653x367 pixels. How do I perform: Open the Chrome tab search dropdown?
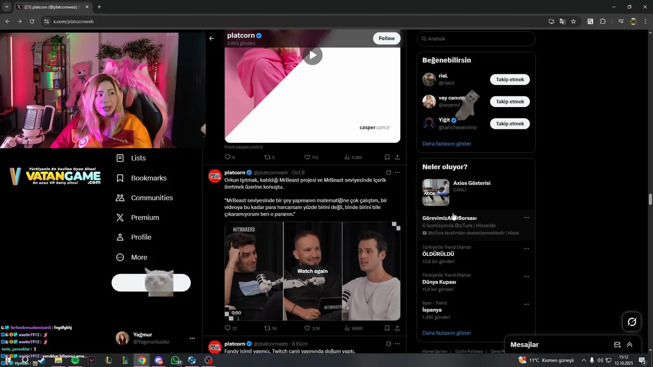[x=7, y=7]
